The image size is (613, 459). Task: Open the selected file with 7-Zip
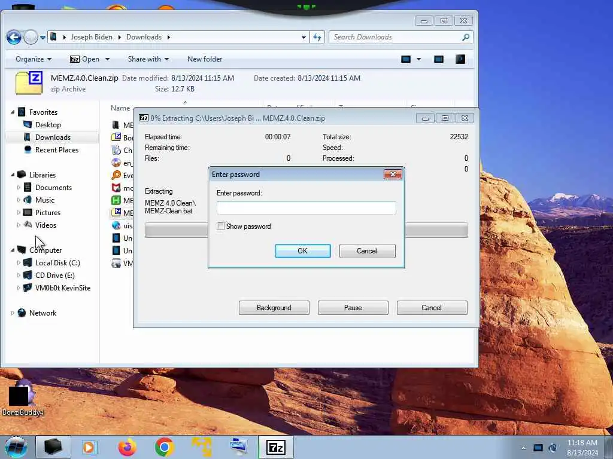[85, 59]
